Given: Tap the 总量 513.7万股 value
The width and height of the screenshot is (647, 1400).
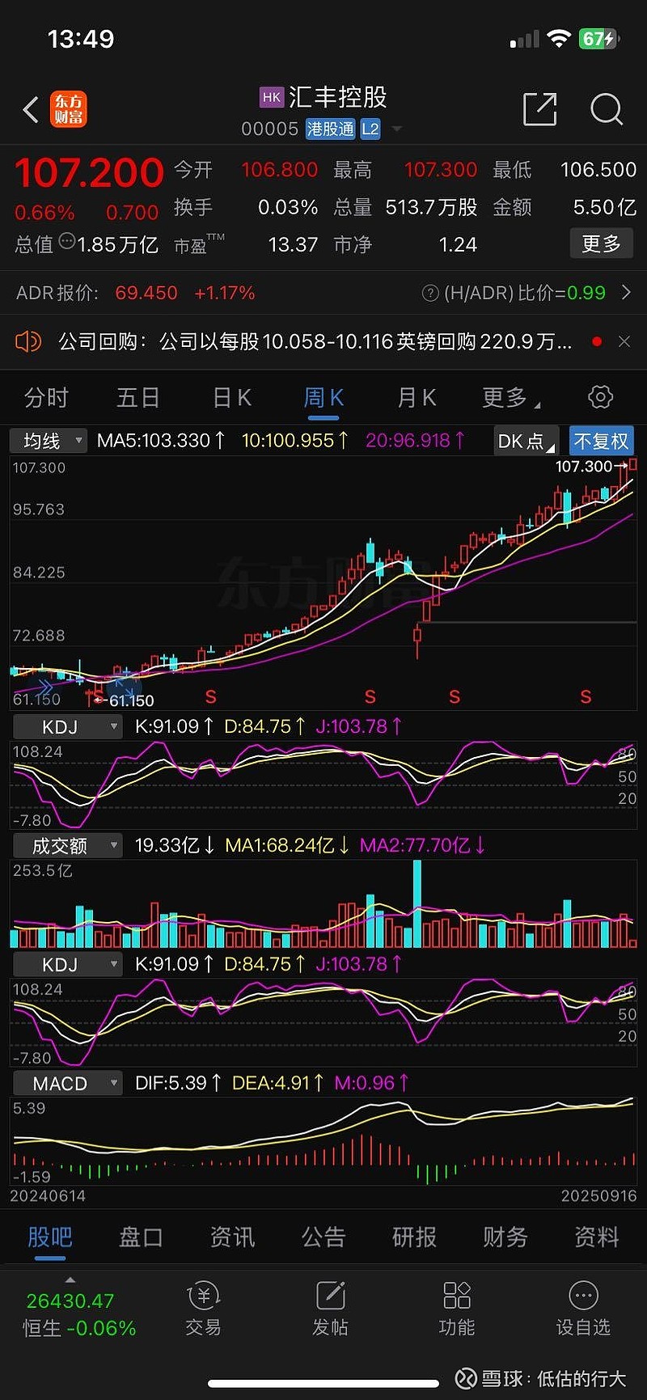Looking at the screenshot, I should point(432,207).
